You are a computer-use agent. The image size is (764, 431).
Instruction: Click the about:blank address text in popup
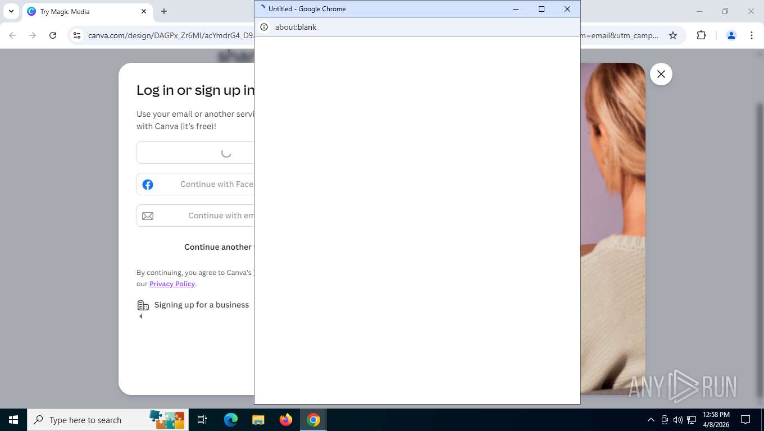point(295,27)
